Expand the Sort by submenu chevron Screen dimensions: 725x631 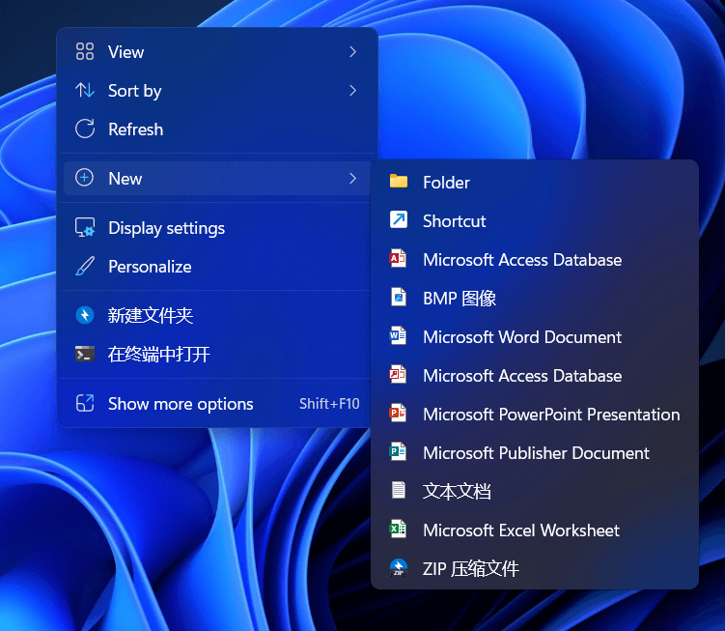click(352, 90)
